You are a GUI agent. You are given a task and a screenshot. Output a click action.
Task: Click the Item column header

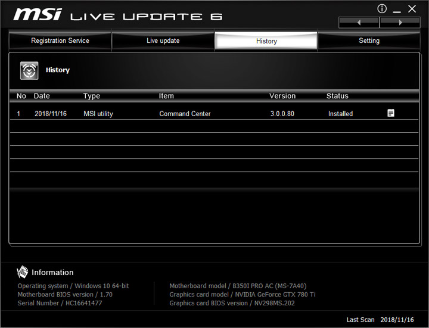(166, 96)
